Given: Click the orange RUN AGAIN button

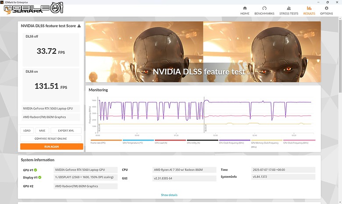Looking at the screenshot, I should 52,147.
